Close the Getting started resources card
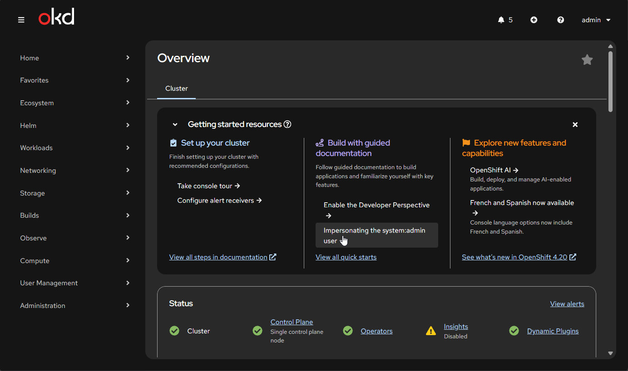This screenshot has height=371, width=628. pos(575,125)
